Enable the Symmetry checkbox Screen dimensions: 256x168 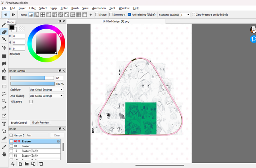coord(111,14)
